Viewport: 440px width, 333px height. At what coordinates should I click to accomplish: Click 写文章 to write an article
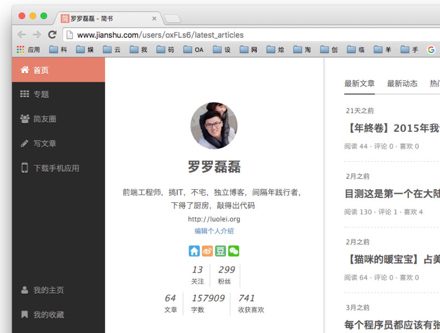(x=45, y=144)
